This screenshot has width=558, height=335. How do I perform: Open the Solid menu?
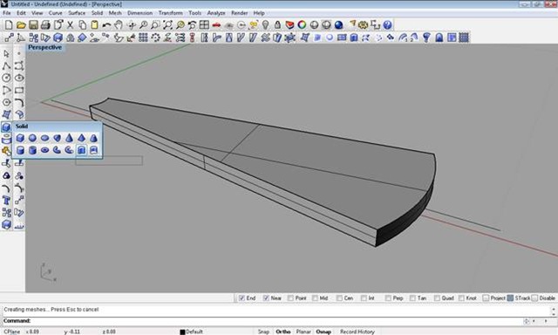click(x=97, y=13)
